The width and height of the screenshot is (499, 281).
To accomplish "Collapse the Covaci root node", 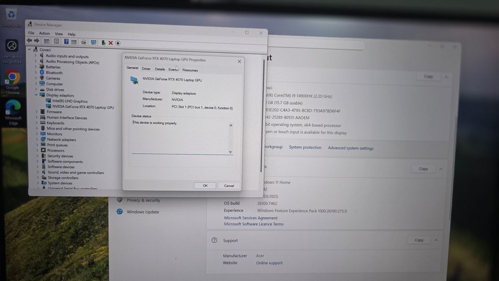I will [x=29, y=49].
